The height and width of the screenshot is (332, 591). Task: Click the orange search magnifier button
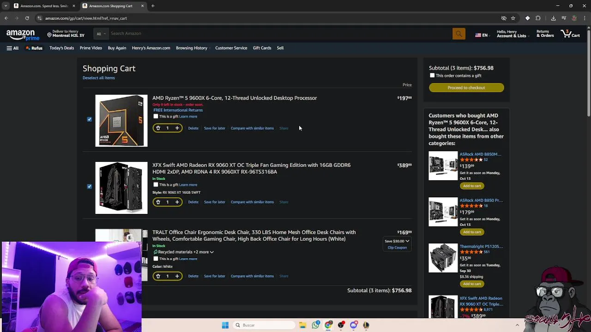(458, 34)
